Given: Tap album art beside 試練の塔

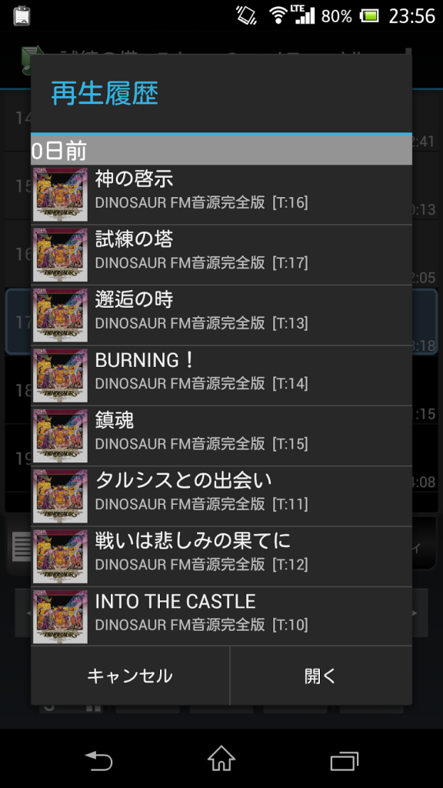Looking at the screenshot, I should (60, 255).
